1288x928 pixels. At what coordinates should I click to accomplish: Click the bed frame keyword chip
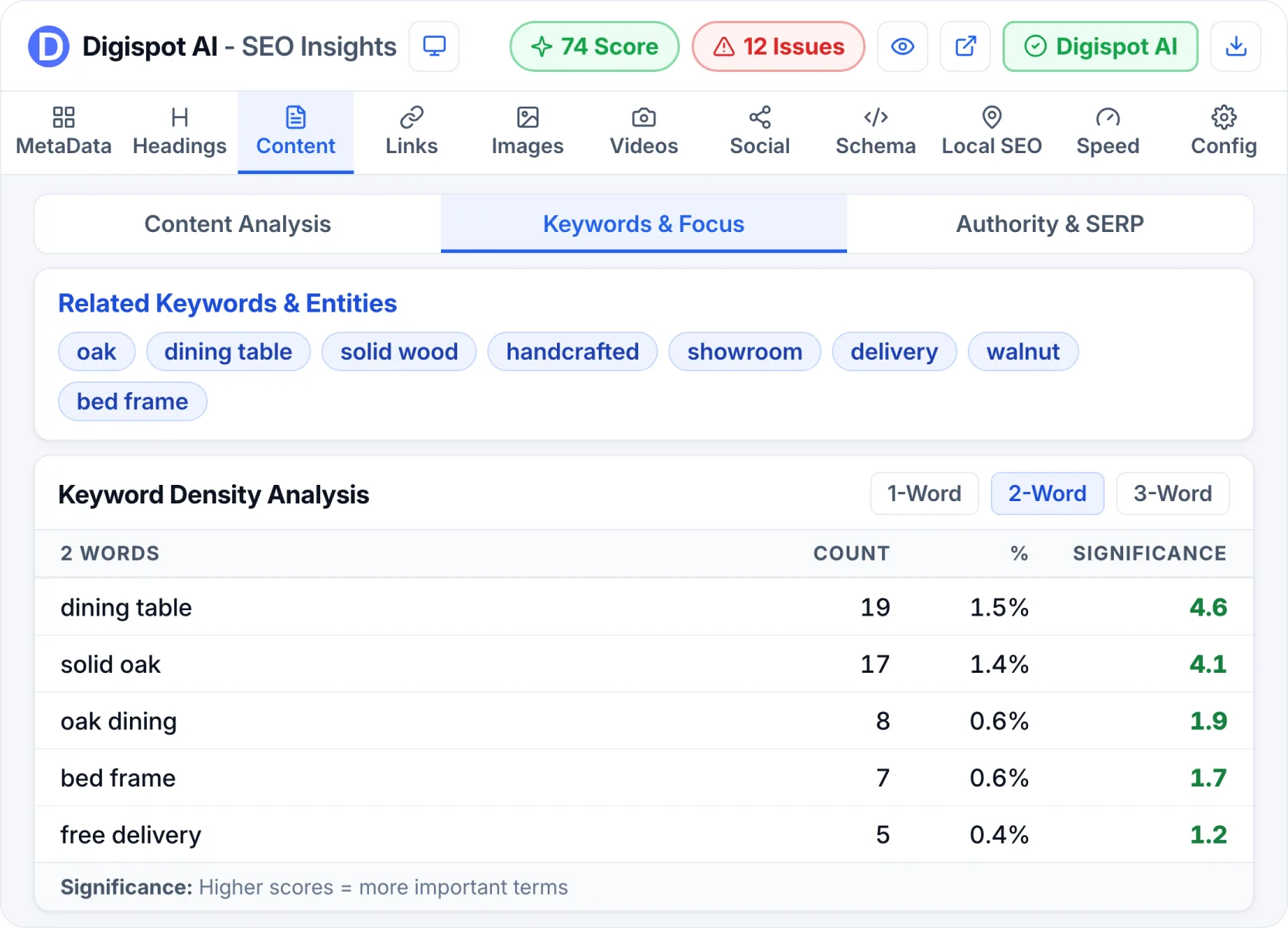(132, 401)
